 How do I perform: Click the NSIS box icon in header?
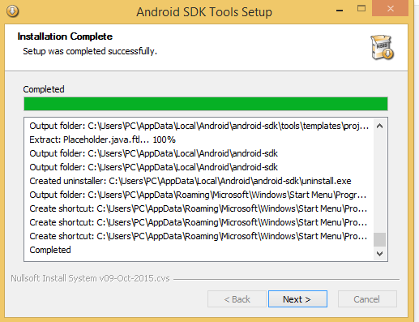[x=382, y=47]
